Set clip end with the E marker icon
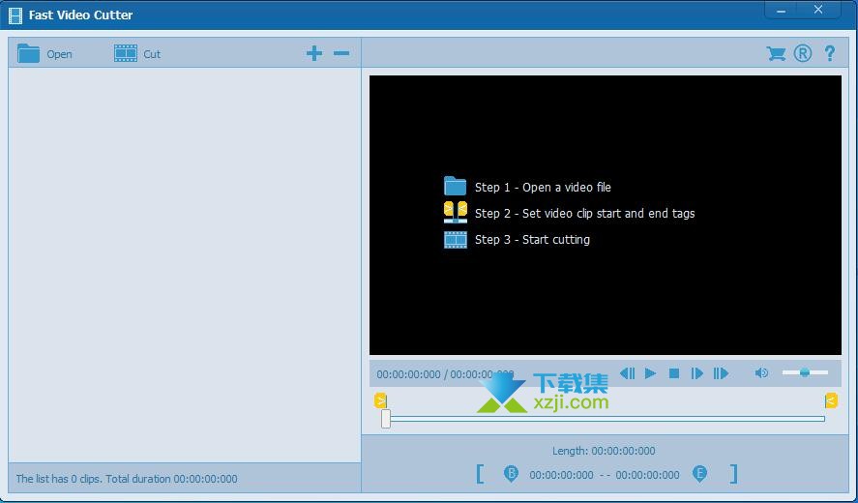858x503 pixels. point(699,474)
